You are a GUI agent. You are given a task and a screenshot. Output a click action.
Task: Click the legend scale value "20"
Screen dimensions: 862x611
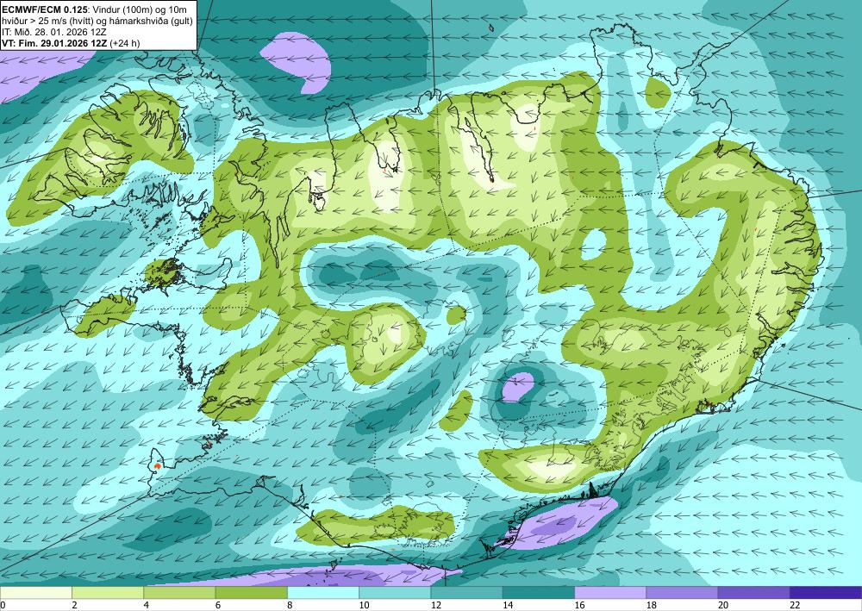723,605
